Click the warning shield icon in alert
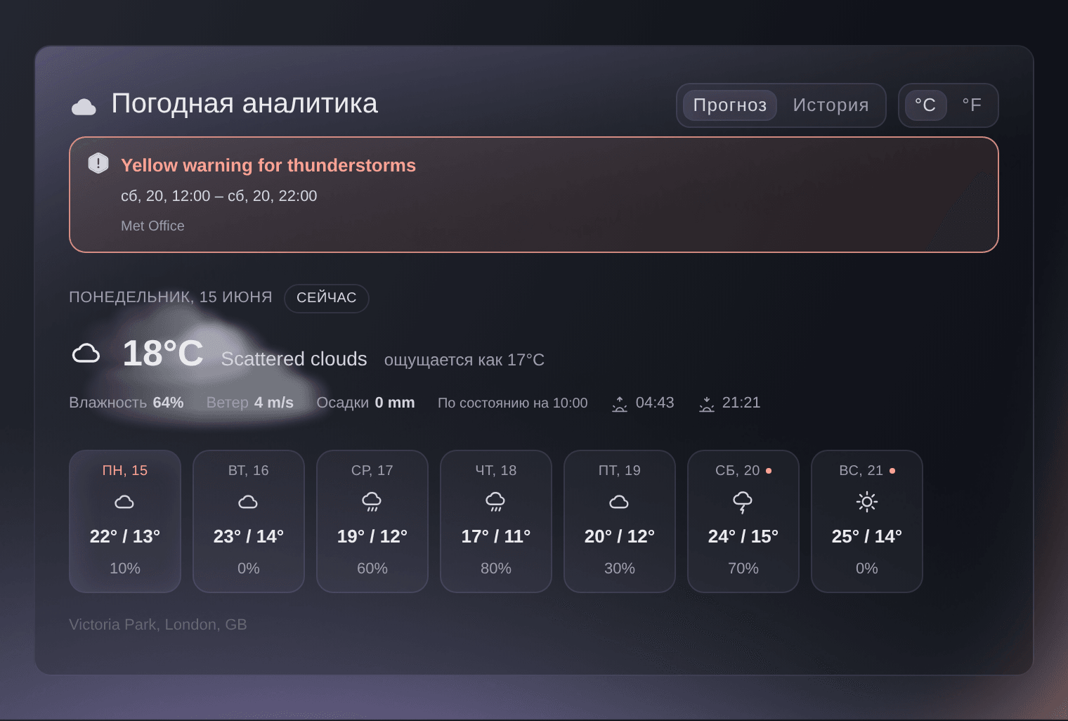Image resolution: width=1068 pixels, height=721 pixels. (98, 163)
